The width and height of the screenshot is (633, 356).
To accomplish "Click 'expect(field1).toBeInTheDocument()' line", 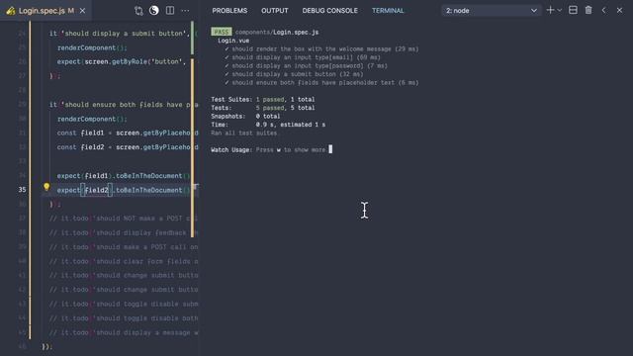I will (x=124, y=176).
